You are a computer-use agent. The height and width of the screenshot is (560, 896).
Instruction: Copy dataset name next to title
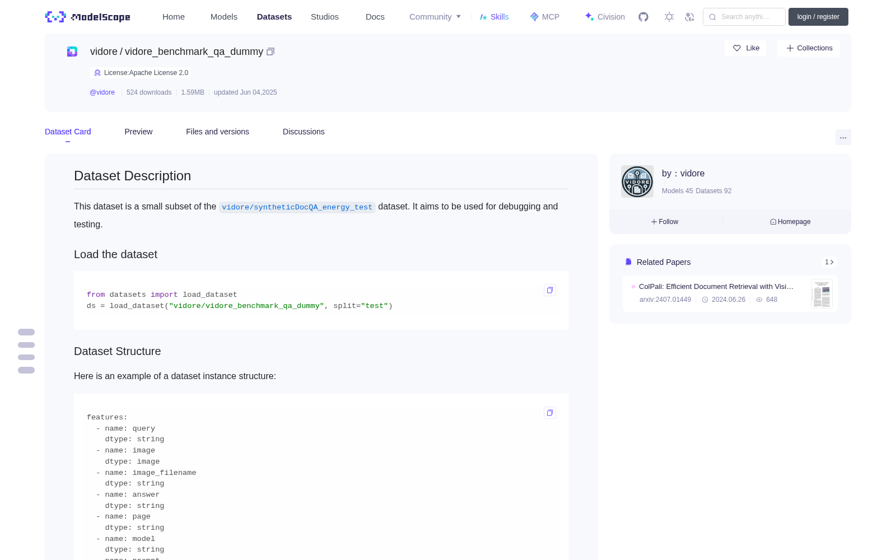pos(270,52)
